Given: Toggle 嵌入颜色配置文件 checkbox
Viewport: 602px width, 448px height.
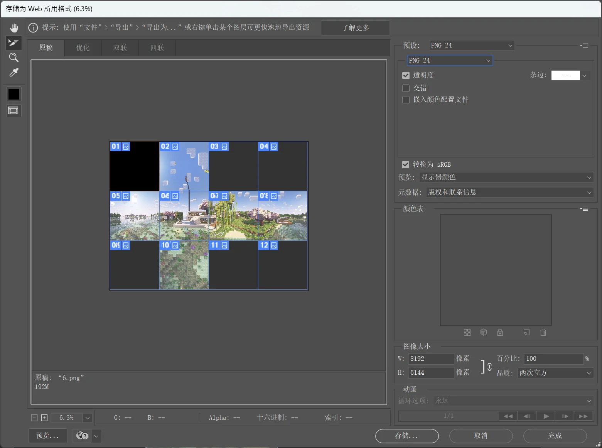Looking at the screenshot, I should 406,100.
